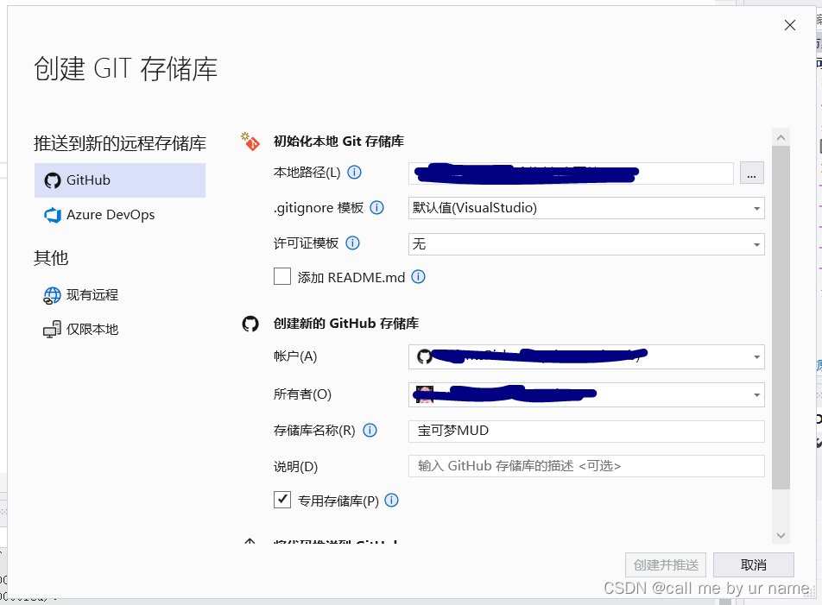The image size is (822, 605).
Task: Open the 许可证模板 dropdown
Action: (x=757, y=243)
